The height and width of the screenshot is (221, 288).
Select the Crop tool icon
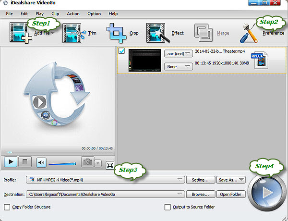117,33
